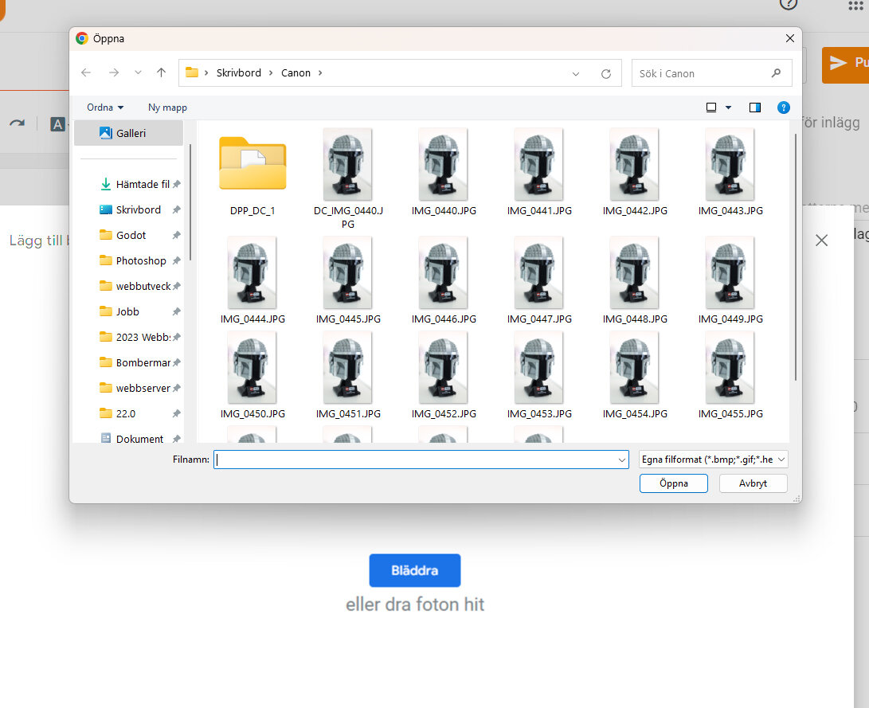Expand the chevron after Canon breadcrumb
Image resolution: width=869 pixels, height=708 pixels.
tap(319, 72)
